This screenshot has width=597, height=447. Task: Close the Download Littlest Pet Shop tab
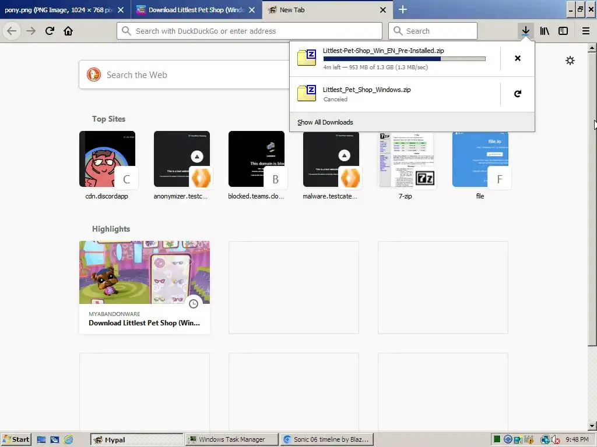[252, 10]
